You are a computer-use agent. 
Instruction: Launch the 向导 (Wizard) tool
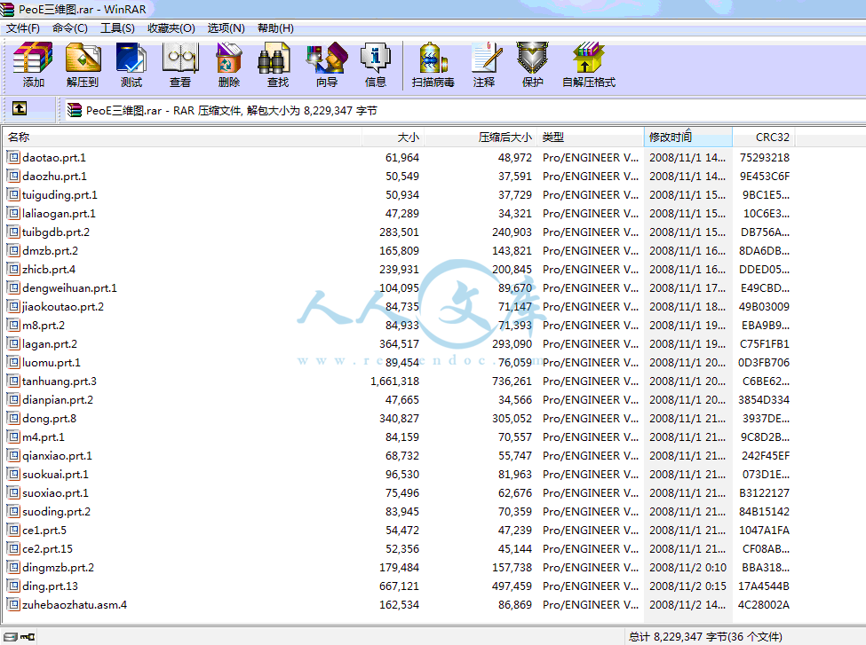click(x=327, y=65)
